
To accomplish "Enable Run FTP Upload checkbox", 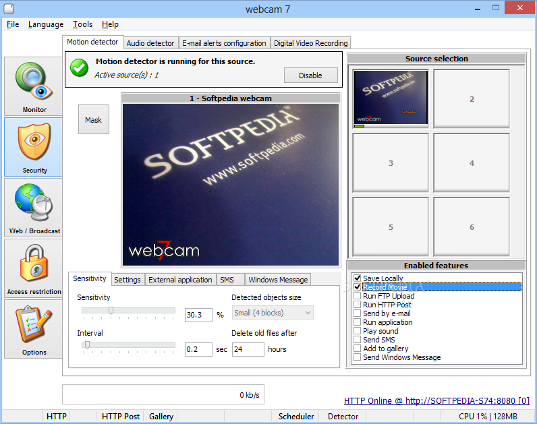I will 357,296.
